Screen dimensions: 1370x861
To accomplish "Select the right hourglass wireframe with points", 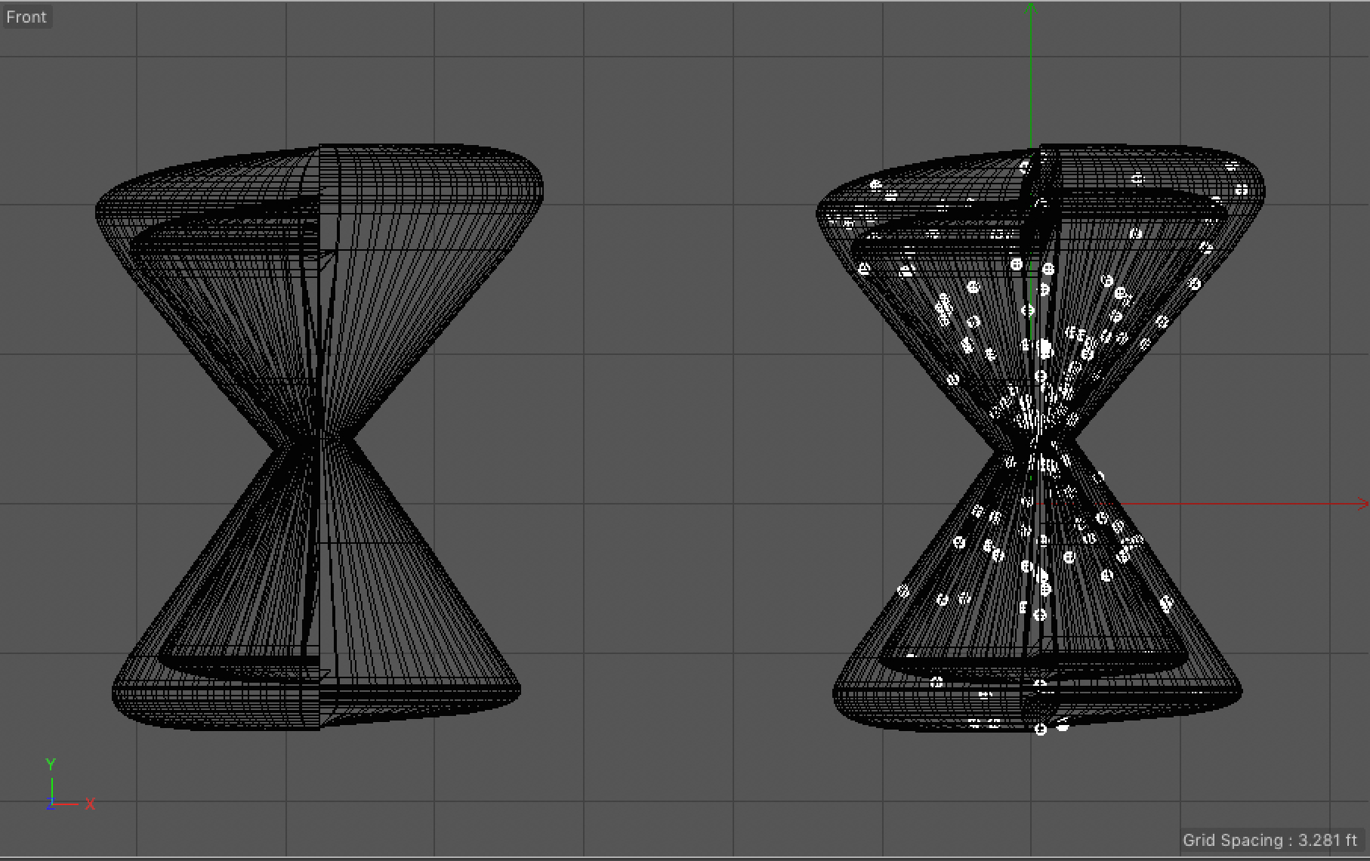I will [1041, 438].
